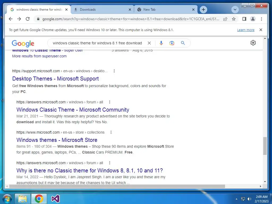
Task: Open Why is there no Classic theme result
Action: tap(90, 171)
